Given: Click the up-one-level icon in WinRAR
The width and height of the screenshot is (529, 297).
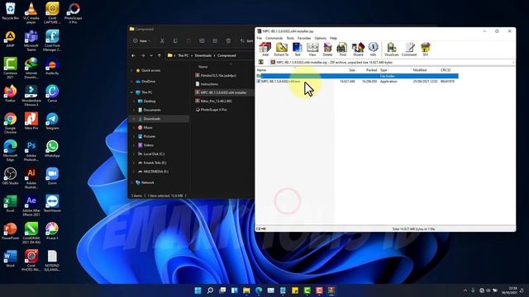Looking at the screenshot, I should pos(261,63).
